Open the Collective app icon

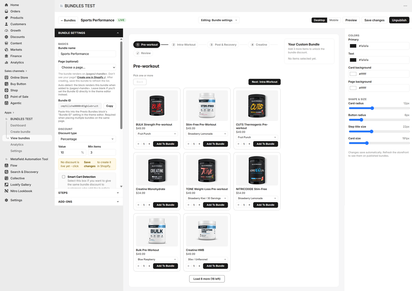pos(6,178)
